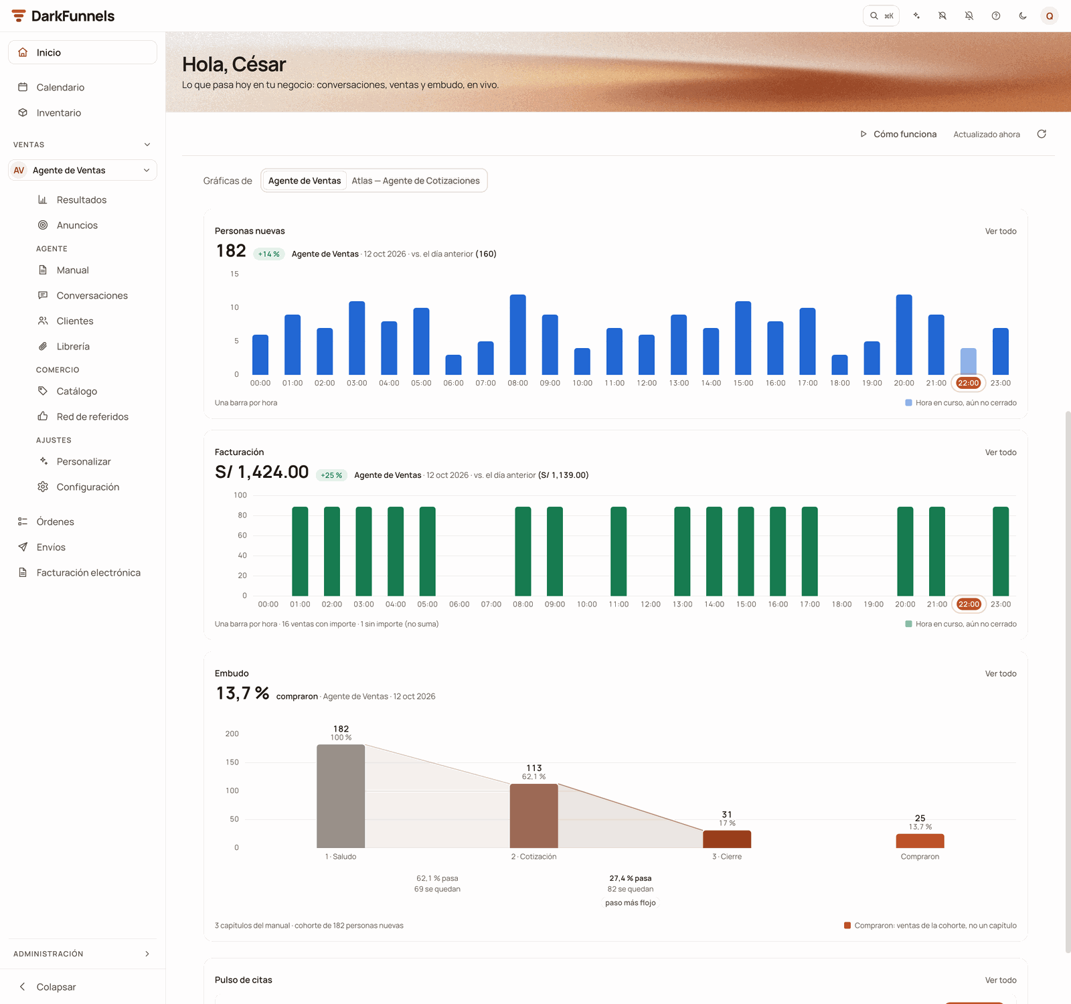The height and width of the screenshot is (1004, 1071).
Task: Click the blue 'Hora en curso' legend swatch
Action: click(x=908, y=403)
